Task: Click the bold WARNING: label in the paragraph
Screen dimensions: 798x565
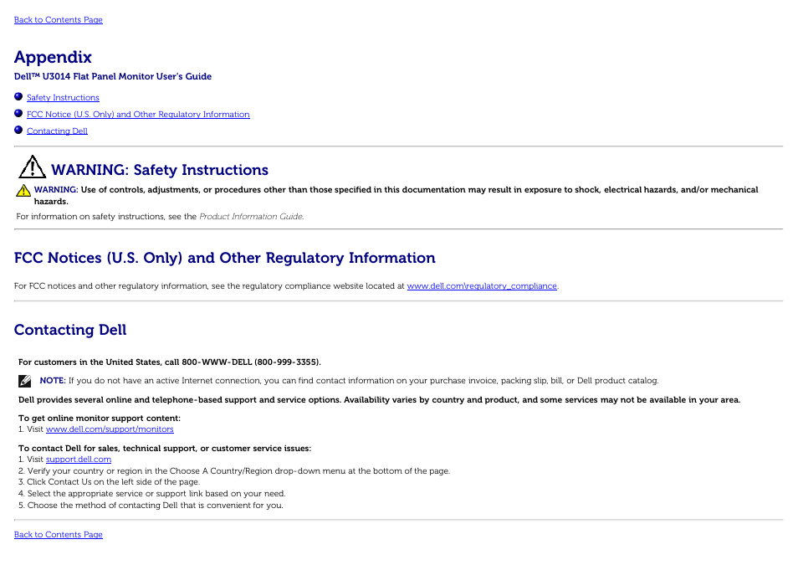Action: click(x=56, y=189)
